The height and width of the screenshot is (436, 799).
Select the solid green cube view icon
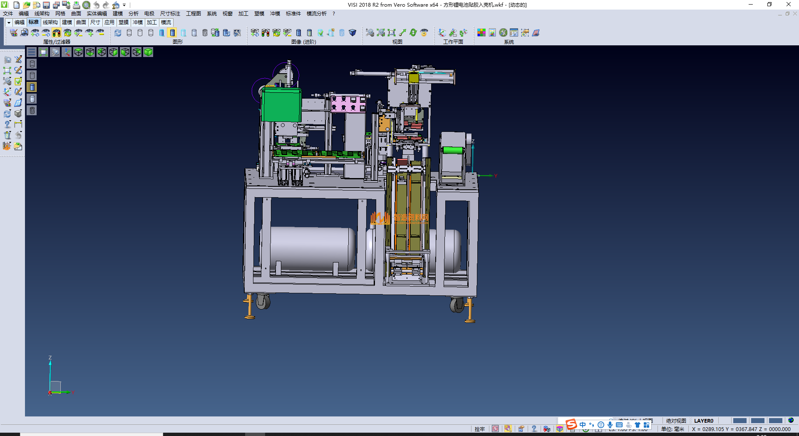[148, 52]
